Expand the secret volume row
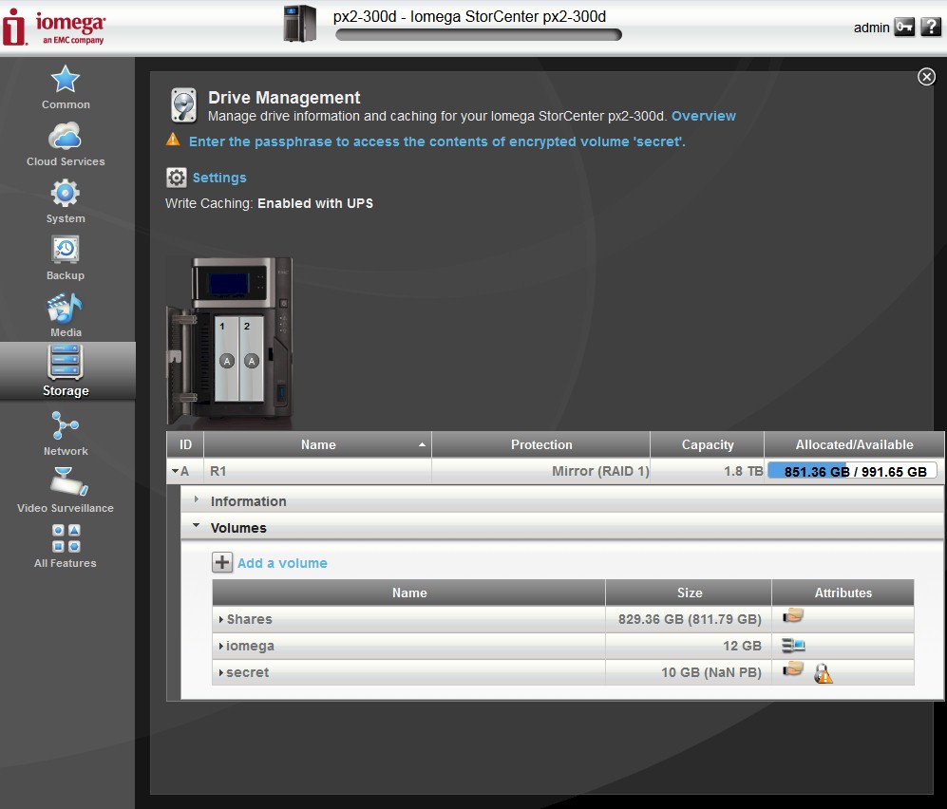This screenshot has width=947, height=809. point(221,672)
